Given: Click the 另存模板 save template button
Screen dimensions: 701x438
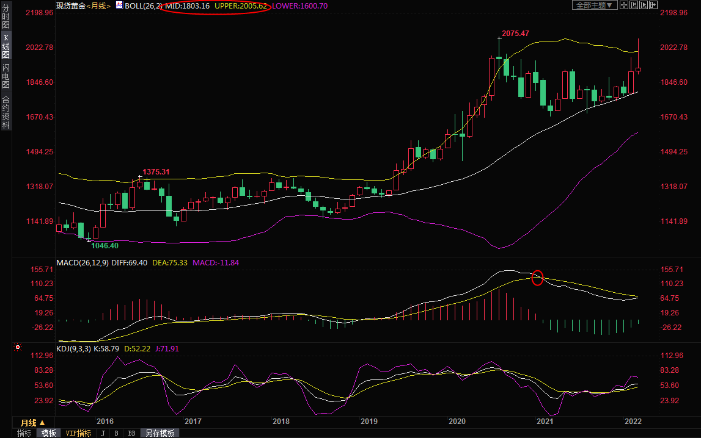Looking at the screenshot, I should [160, 433].
